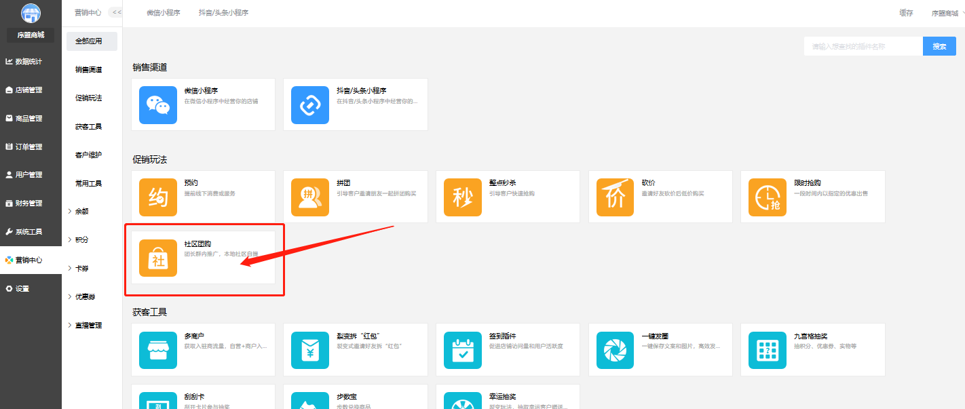Viewport: 965px width, 409px height.
Task: Open the 预约 appointment plugin icon
Action: [x=158, y=197]
